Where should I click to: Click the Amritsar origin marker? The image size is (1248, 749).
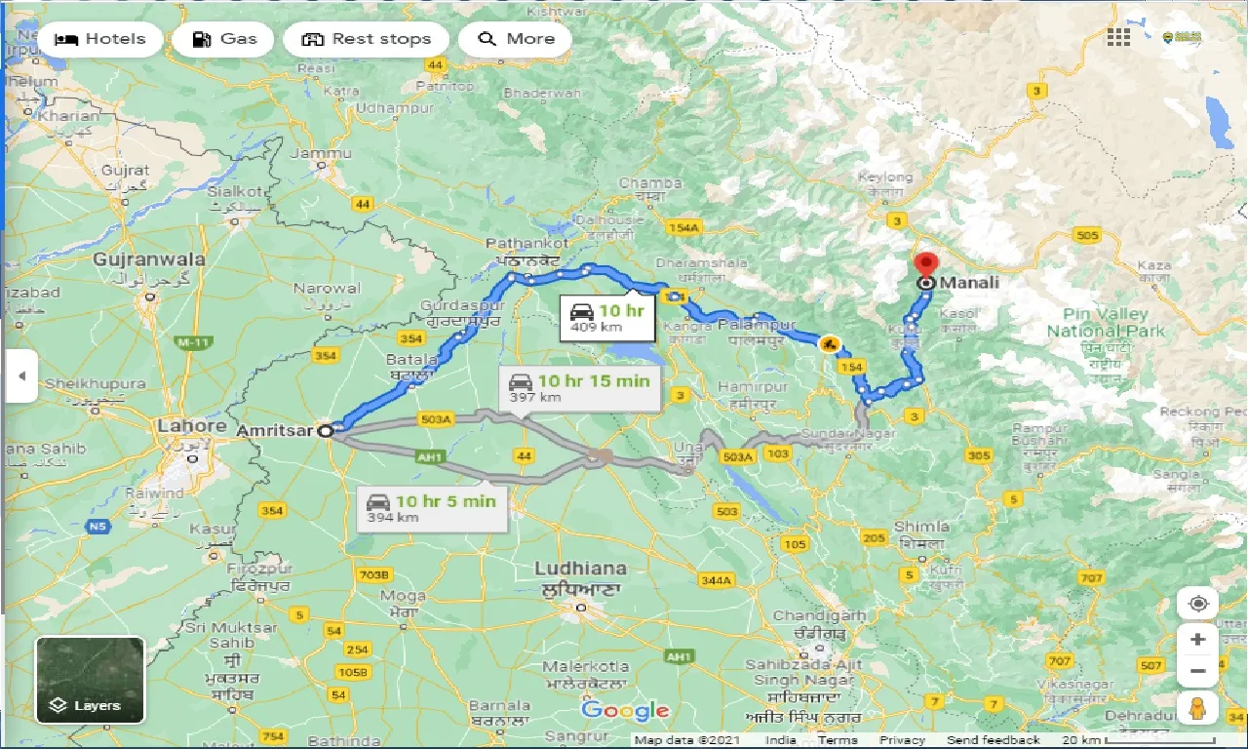pyautogui.click(x=326, y=429)
